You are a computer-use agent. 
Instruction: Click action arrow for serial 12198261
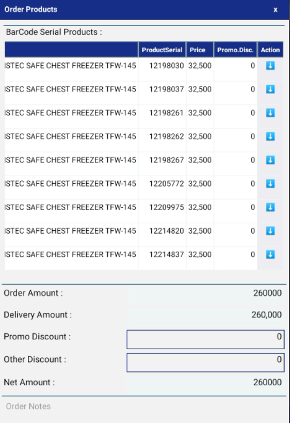click(x=270, y=113)
